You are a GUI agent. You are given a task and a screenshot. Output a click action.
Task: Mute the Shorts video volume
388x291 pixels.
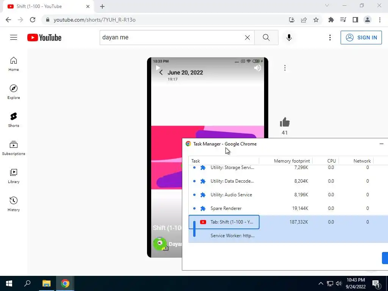click(x=258, y=68)
